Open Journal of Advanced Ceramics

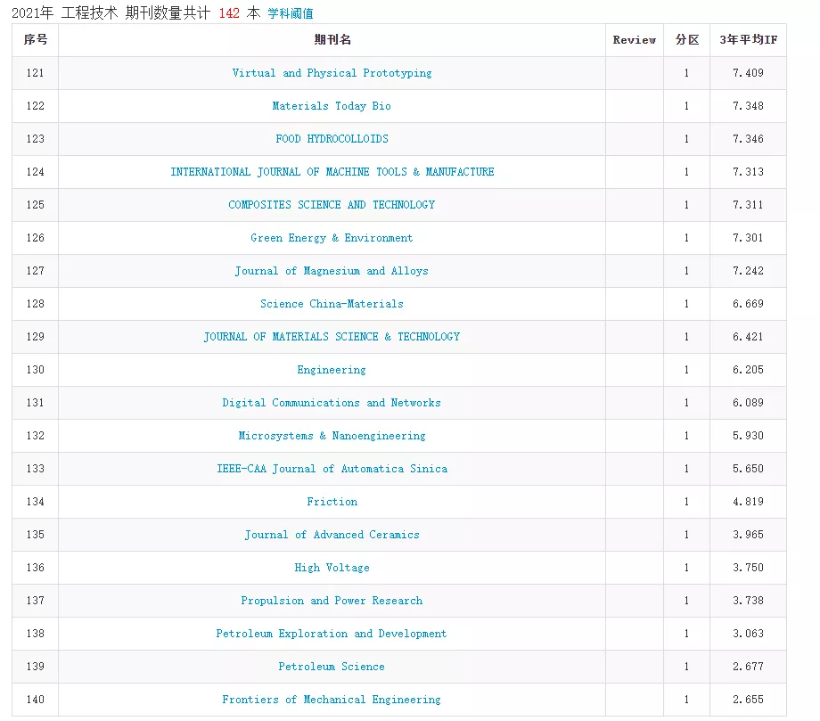pyautogui.click(x=332, y=535)
